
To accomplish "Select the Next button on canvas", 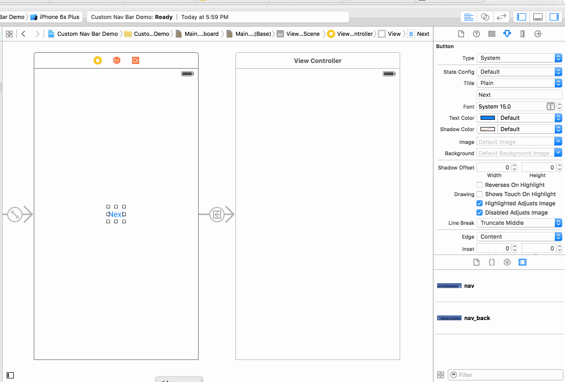I will [116, 214].
